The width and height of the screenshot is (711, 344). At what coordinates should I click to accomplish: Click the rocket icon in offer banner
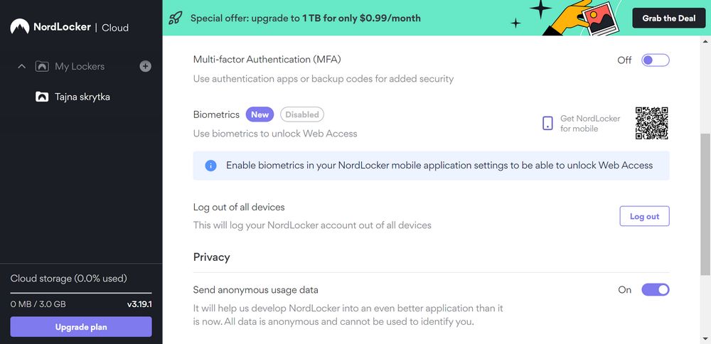[x=175, y=18]
